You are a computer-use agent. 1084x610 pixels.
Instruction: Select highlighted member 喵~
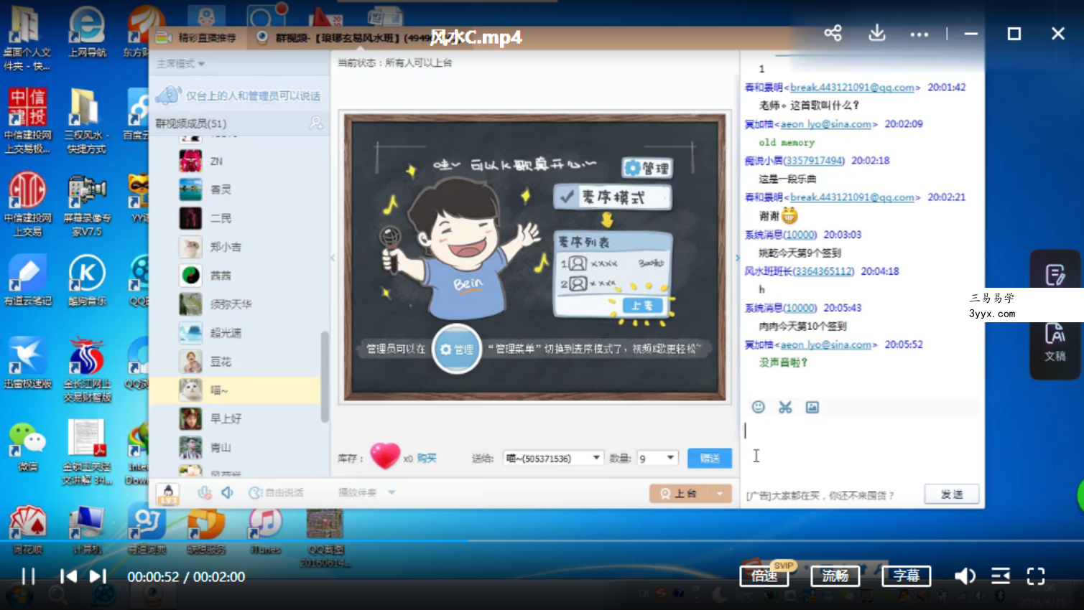[236, 390]
